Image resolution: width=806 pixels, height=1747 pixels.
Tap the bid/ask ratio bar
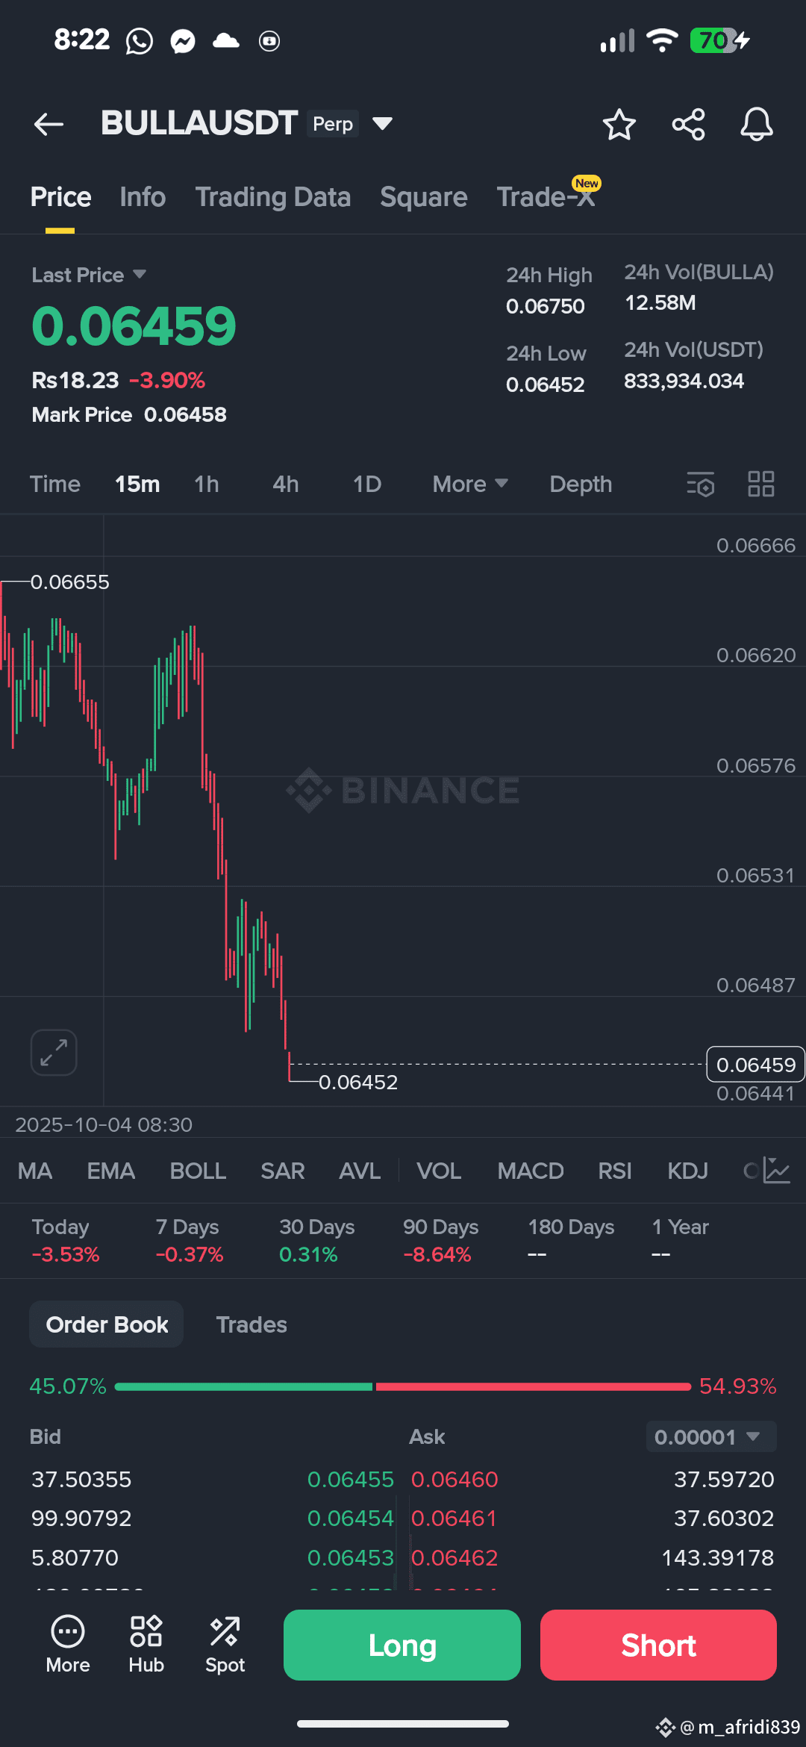pyautogui.click(x=403, y=1386)
